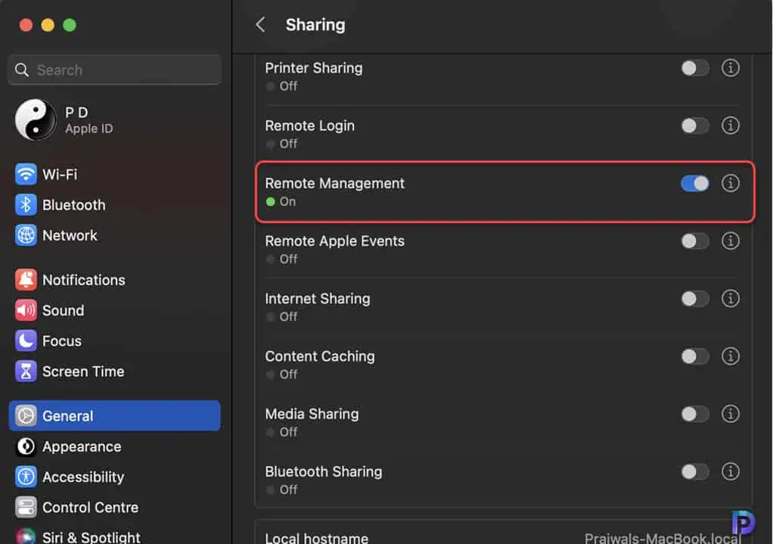Viewport: 773px width, 544px height.
Task: Open the Notifications bell icon
Action: [x=26, y=280]
